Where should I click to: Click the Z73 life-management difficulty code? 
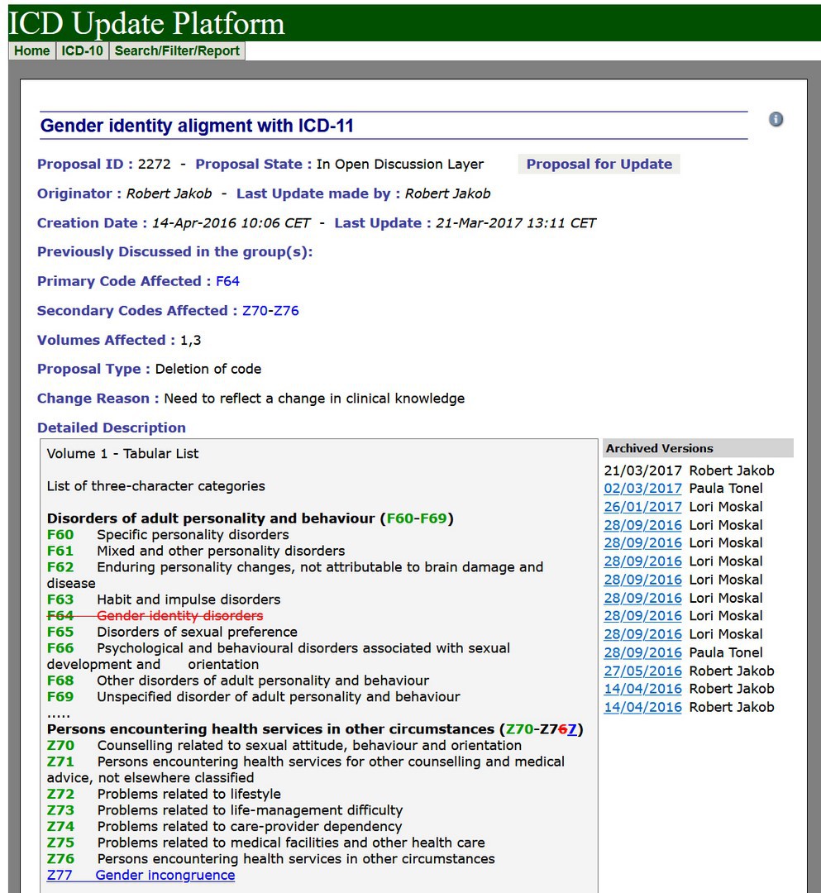[60, 810]
